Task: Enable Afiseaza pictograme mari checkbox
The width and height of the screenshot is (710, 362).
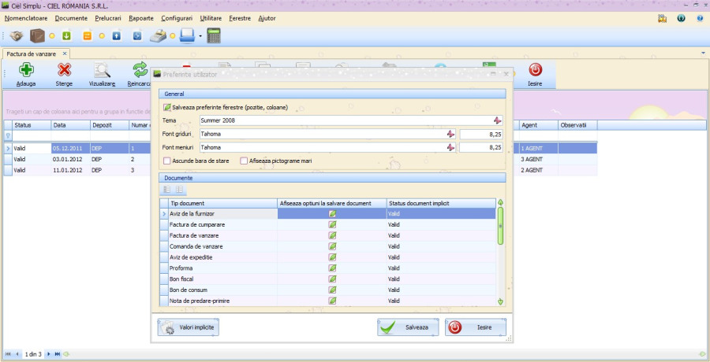Action: click(x=244, y=161)
